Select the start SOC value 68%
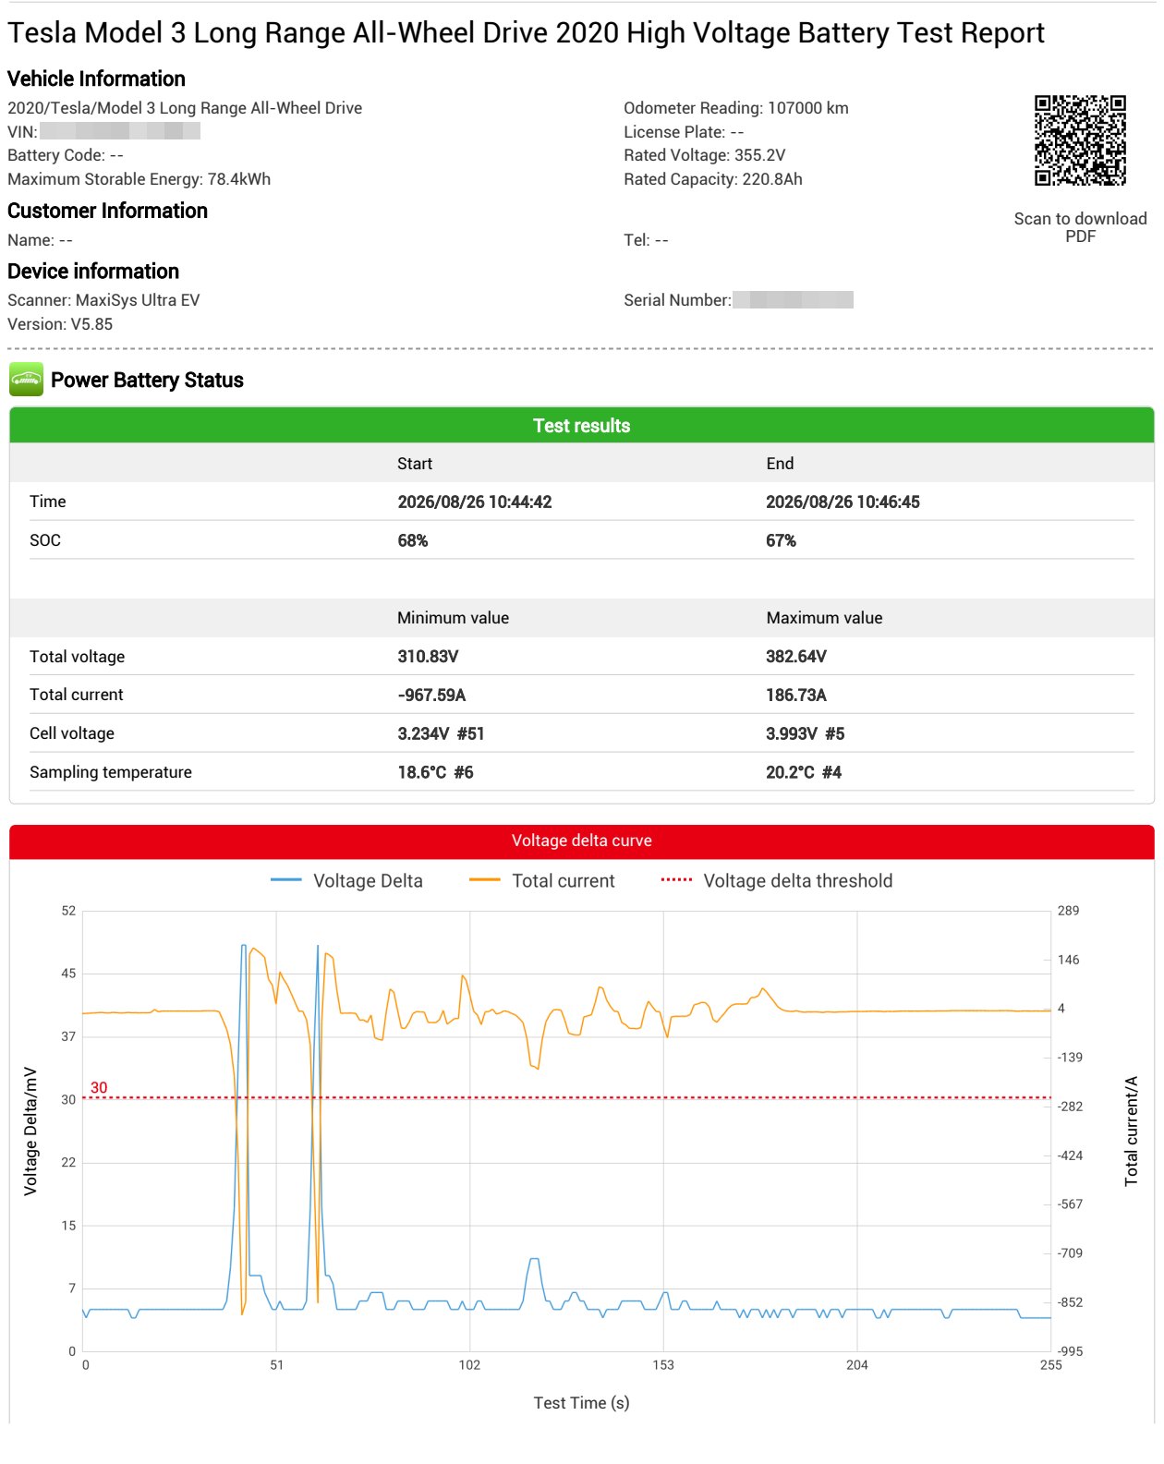This screenshot has height=1464, width=1164. (x=413, y=541)
